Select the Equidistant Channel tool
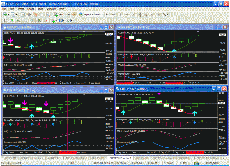This screenshot has width=230, height=166. click(139, 14)
